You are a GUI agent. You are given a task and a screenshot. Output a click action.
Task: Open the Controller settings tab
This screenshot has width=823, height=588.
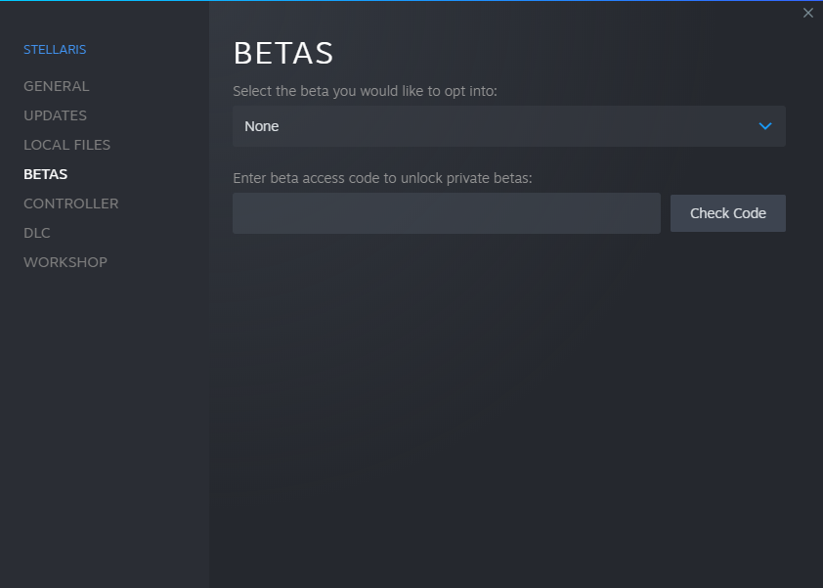tap(70, 204)
